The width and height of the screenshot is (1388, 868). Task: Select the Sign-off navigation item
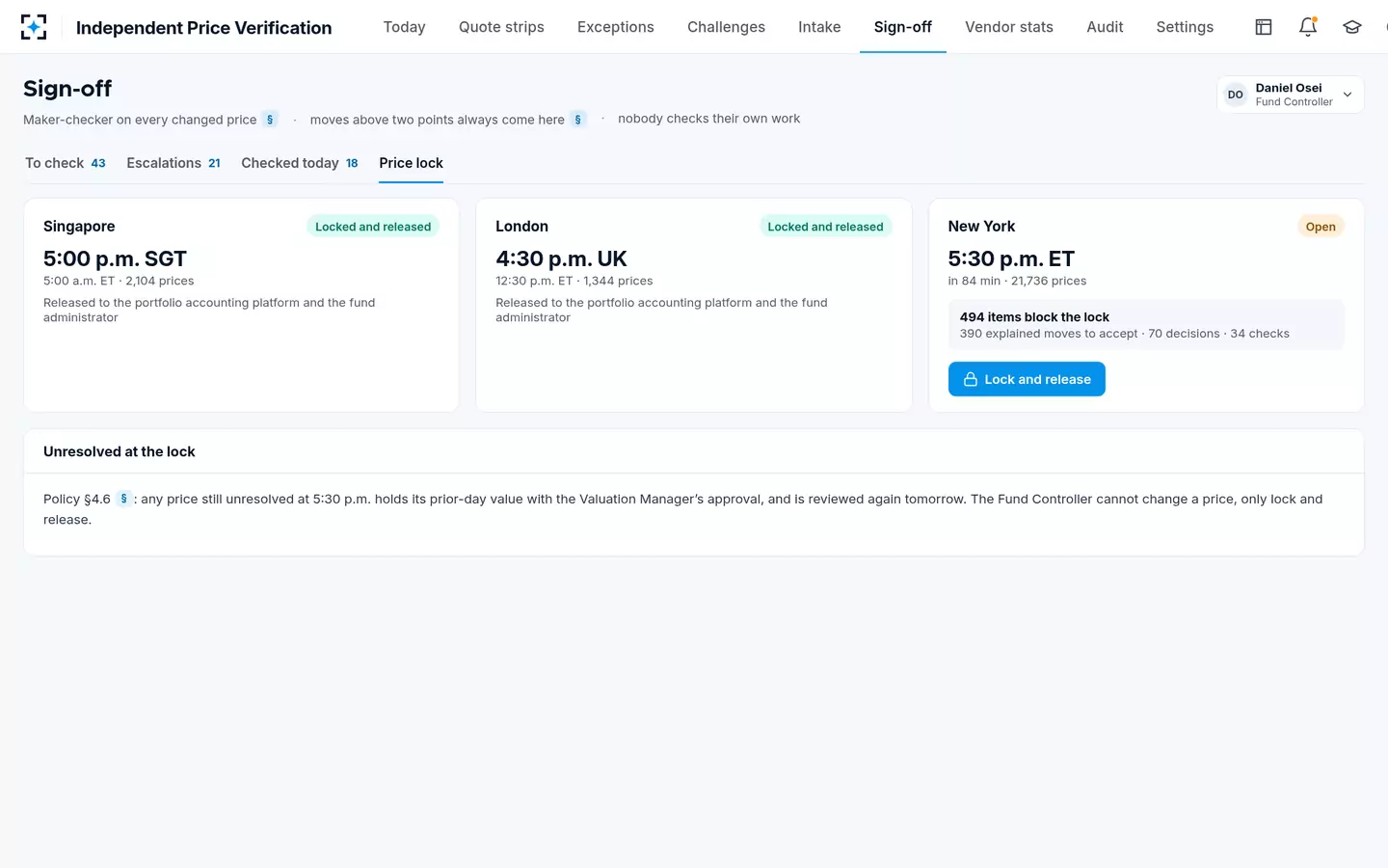tap(903, 27)
